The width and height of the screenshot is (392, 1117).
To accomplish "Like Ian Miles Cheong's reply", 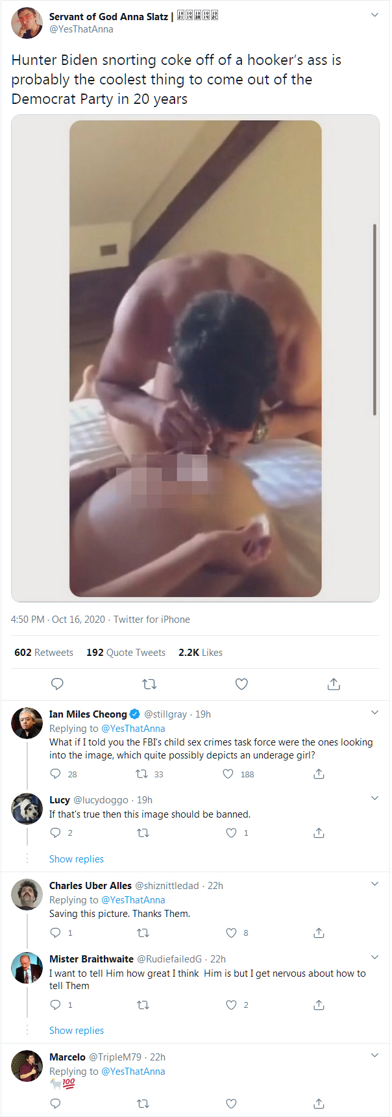I will click(x=228, y=773).
